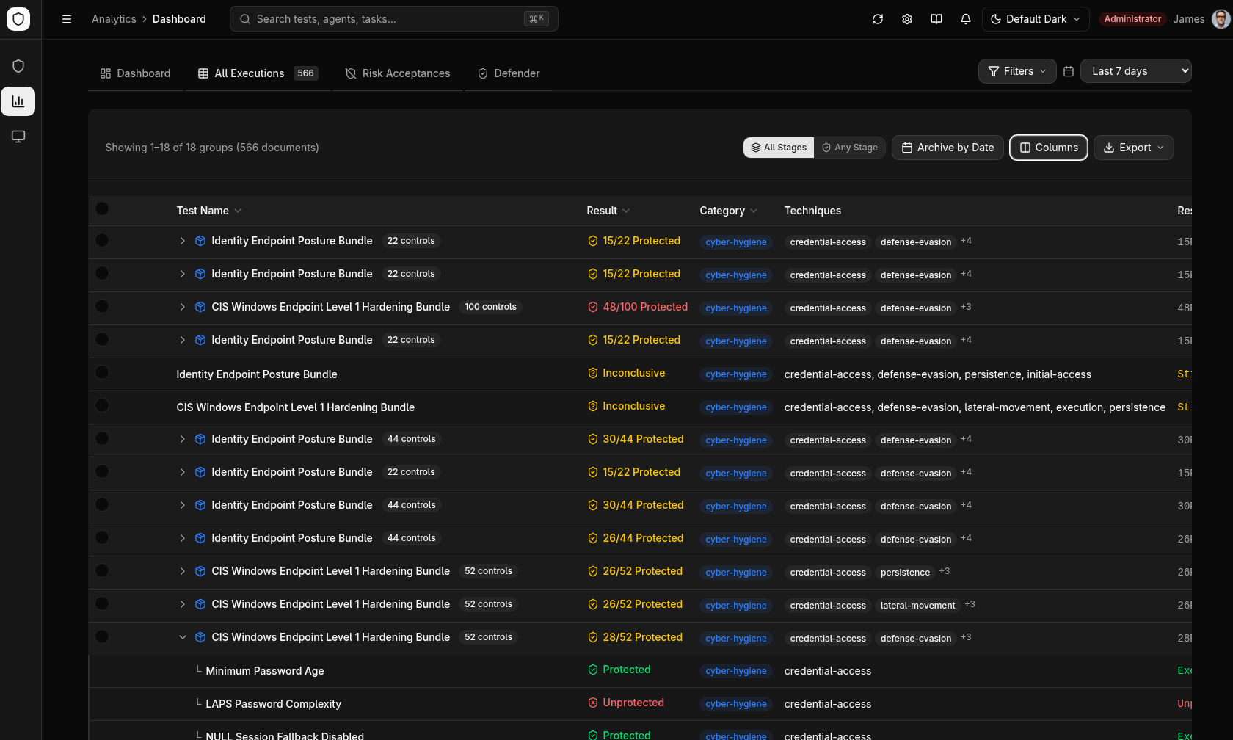This screenshot has height=740, width=1233.
Task: Click shield icon beside first Inconclusive result
Action: [593, 373]
